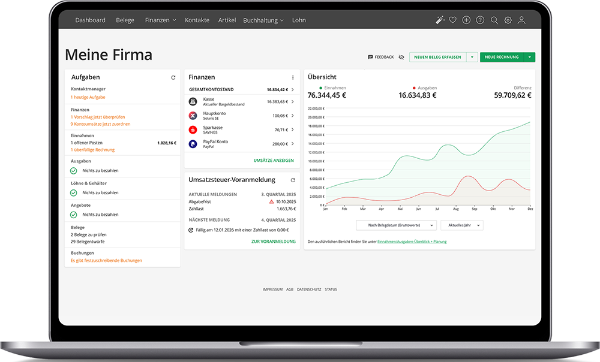
Task: Refresh the Umsatzsteuer-Voranmeldung panel
Action: (x=293, y=180)
